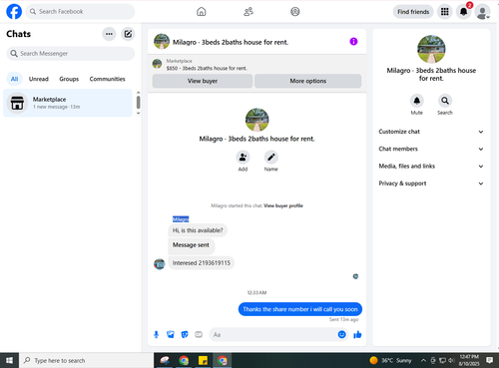Image resolution: width=499 pixels, height=368 pixels.
Task: Click the Search Facebook field
Action: point(80,12)
